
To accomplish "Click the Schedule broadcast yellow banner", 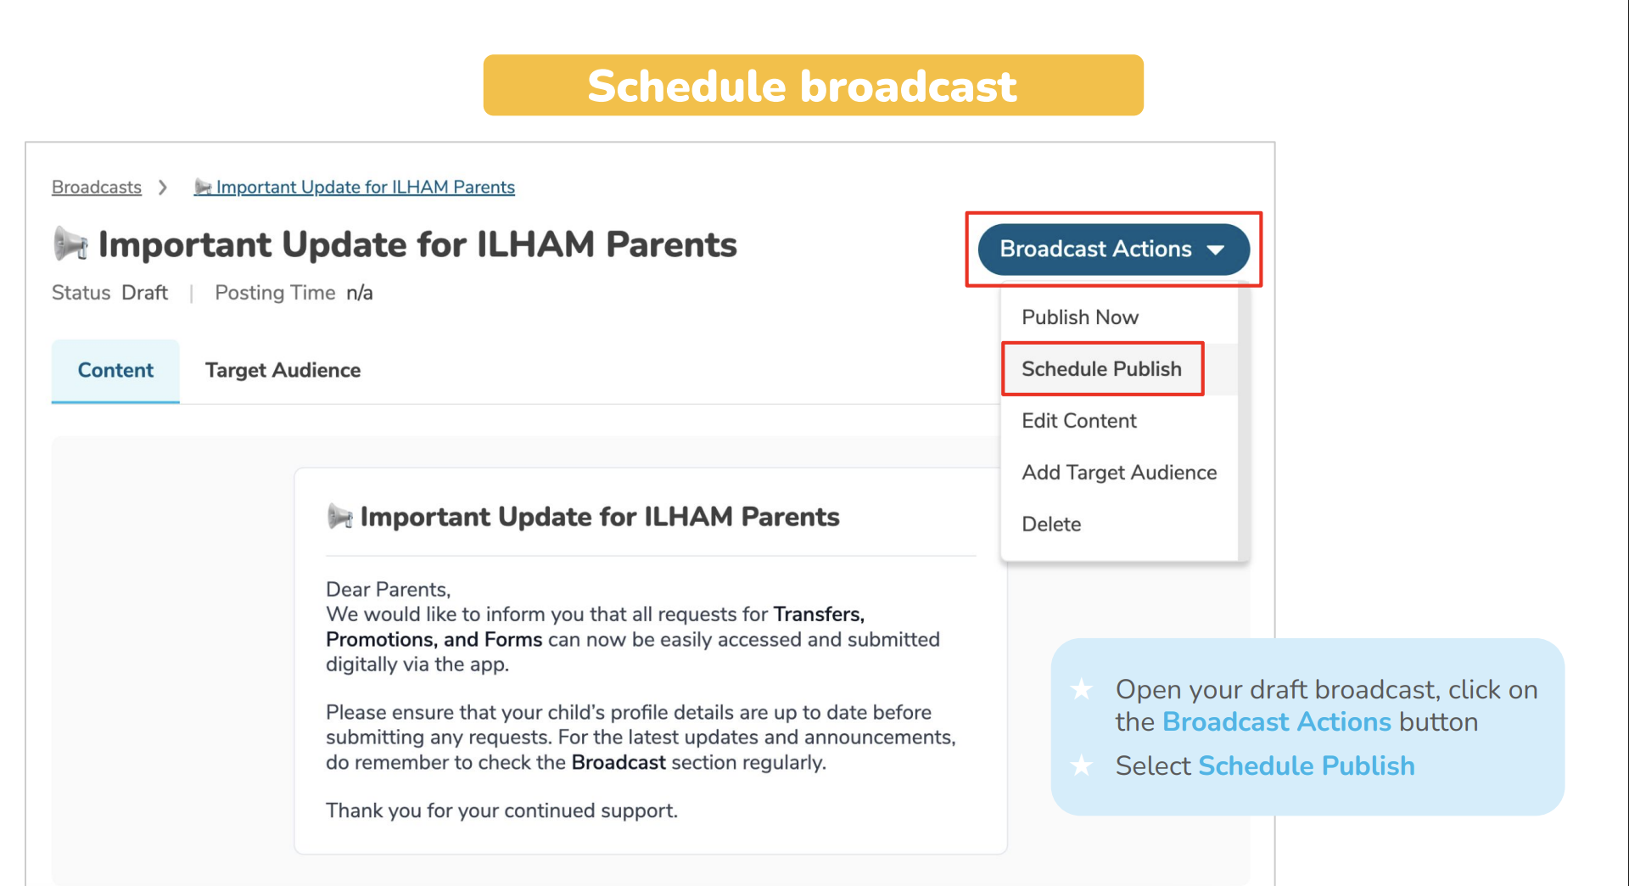I will click(813, 86).
